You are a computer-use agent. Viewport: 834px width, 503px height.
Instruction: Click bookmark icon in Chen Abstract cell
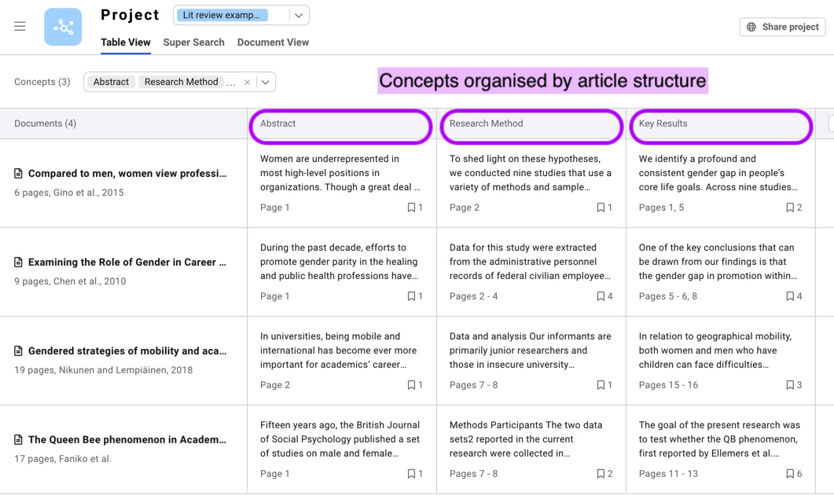click(411, 296)
